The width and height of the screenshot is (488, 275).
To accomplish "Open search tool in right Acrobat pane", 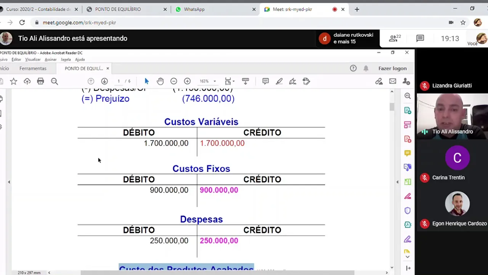I will tap(408, 96).
